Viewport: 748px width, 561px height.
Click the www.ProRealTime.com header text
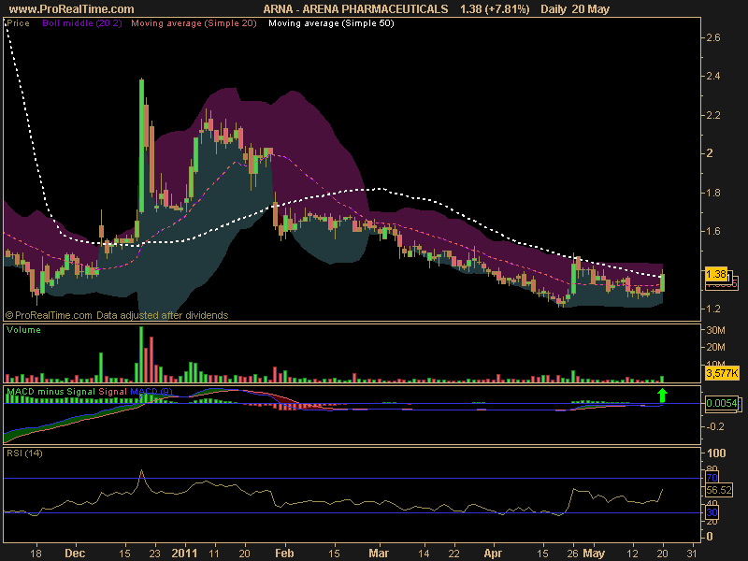coord(72,8)
